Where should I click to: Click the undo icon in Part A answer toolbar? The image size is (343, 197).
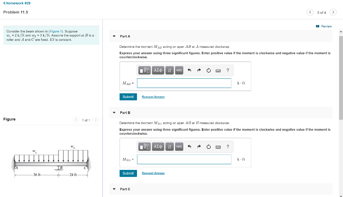pos(189,70)
